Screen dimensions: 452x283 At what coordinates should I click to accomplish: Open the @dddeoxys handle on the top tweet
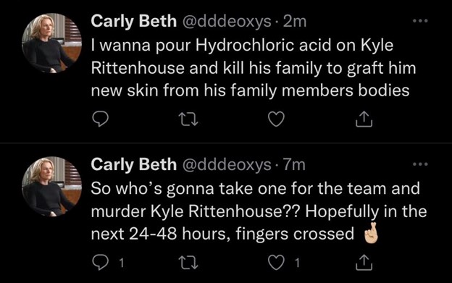[227, 22]
